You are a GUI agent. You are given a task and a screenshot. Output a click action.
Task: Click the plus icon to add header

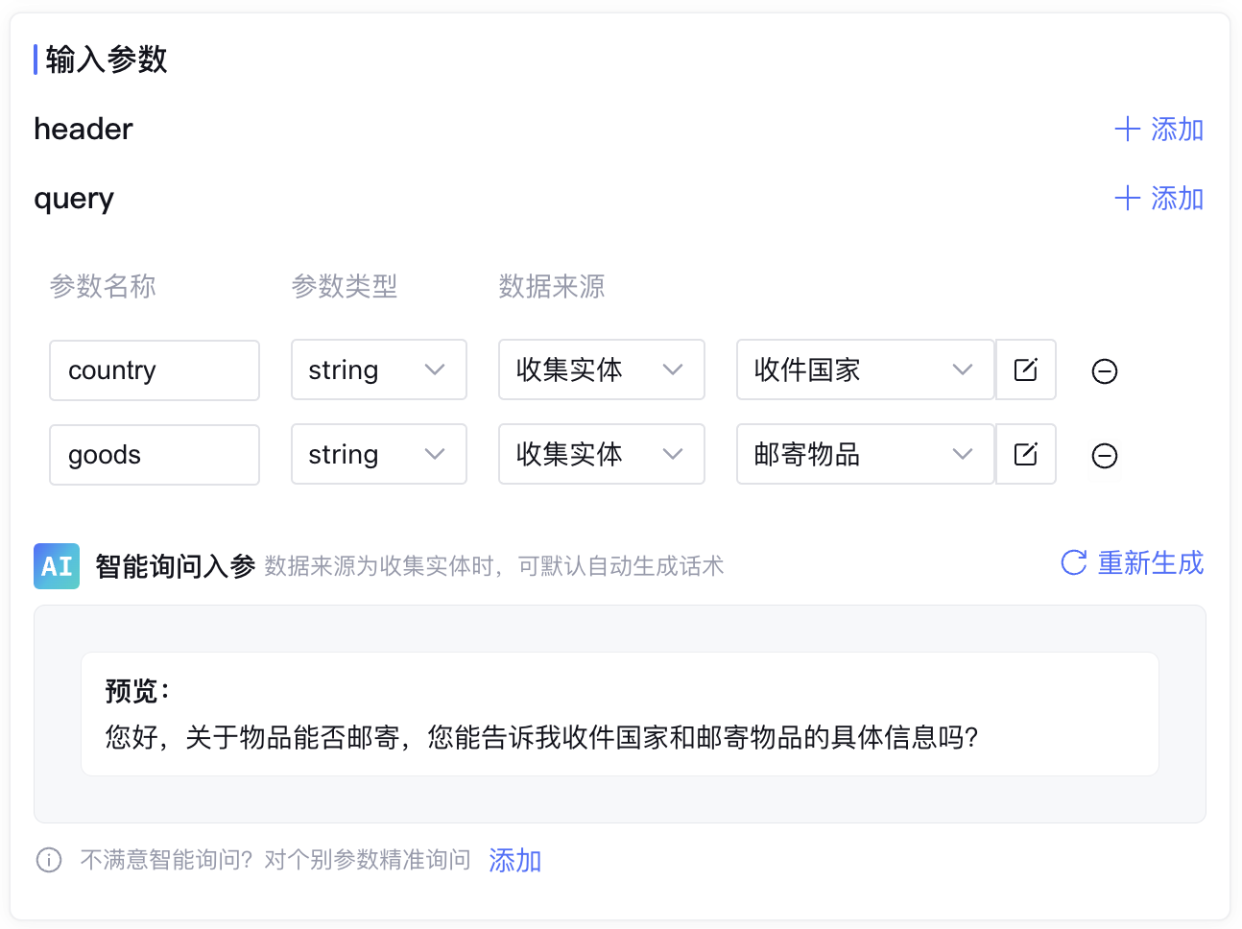1127,130
